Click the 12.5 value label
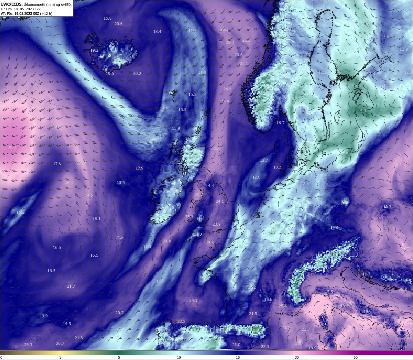This screenshot has width=413, height=360. [305, 184]
